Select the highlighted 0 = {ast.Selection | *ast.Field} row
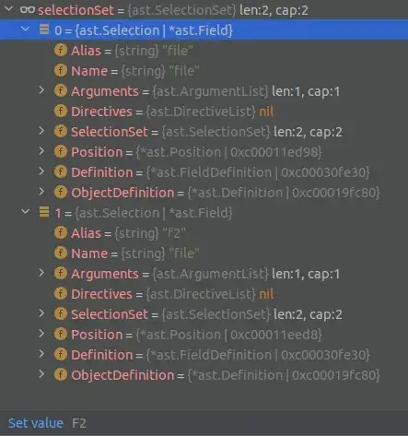This screenshot has height=436, width=408. (x=204, y=29)
